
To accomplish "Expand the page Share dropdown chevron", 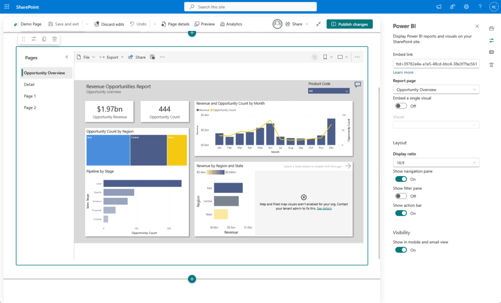I will (x=307, y=24).
